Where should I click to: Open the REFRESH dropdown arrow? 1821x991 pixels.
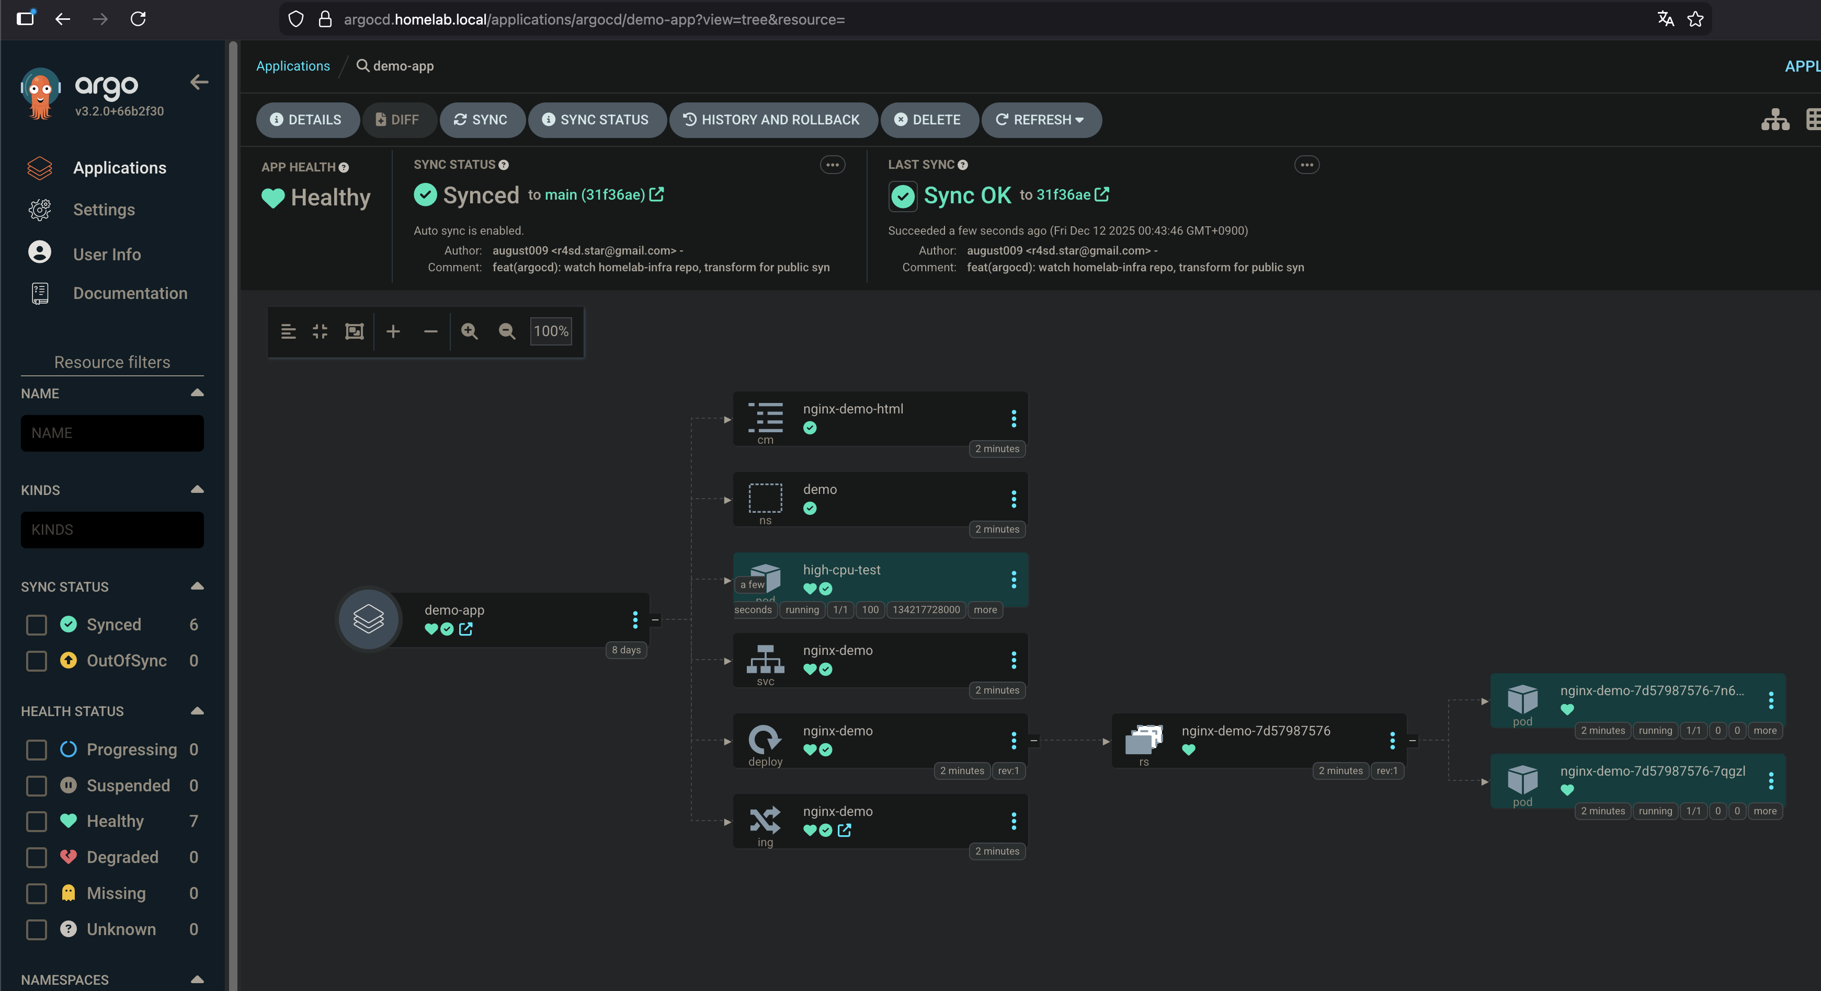[x=1080, y=120]
